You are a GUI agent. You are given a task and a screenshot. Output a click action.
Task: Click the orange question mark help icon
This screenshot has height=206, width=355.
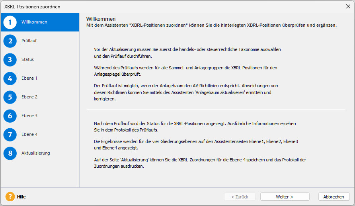10,197
